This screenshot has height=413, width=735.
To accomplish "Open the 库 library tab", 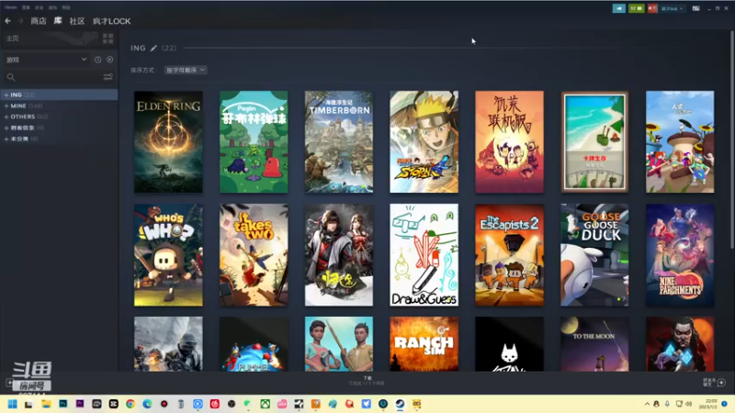I will (58, 21).
